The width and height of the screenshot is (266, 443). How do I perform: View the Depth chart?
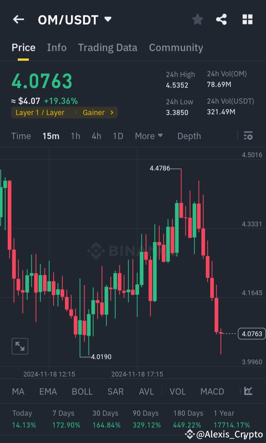point(189,136)
